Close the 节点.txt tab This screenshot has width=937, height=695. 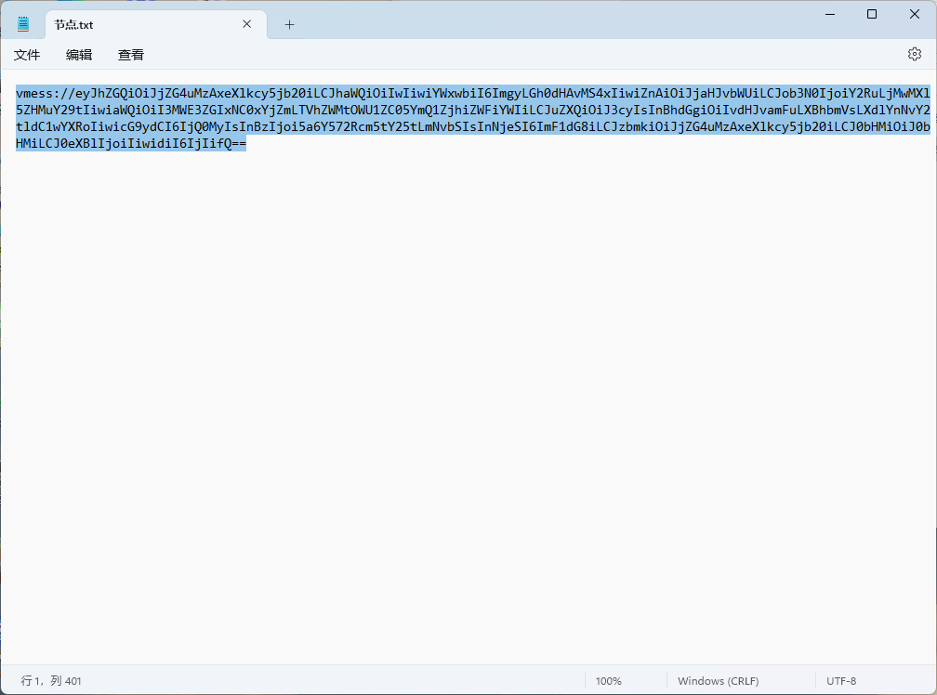(x=247, y=24)
